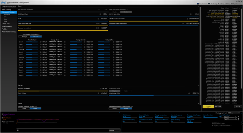This screenshot has width=243, height=133.
Task: Click info icon beside Core 0 voltage offset
Action: tap(113, 42)
